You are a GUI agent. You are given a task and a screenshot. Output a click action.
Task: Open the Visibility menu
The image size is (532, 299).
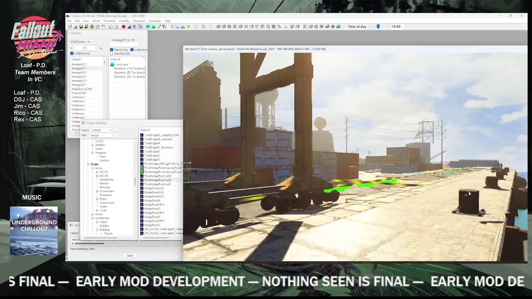tap(124, 21)
